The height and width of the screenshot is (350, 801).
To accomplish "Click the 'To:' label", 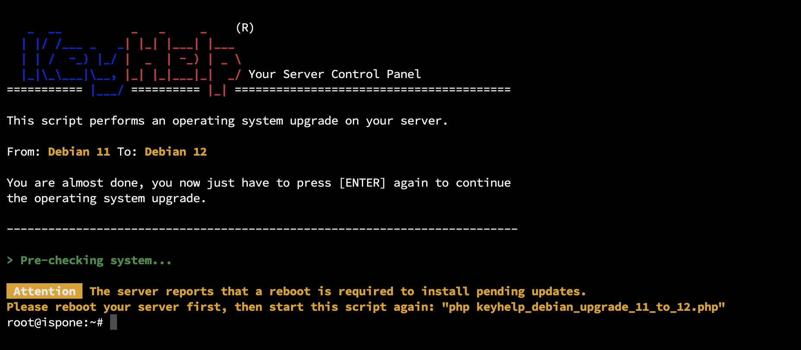I will pos(127,152).
